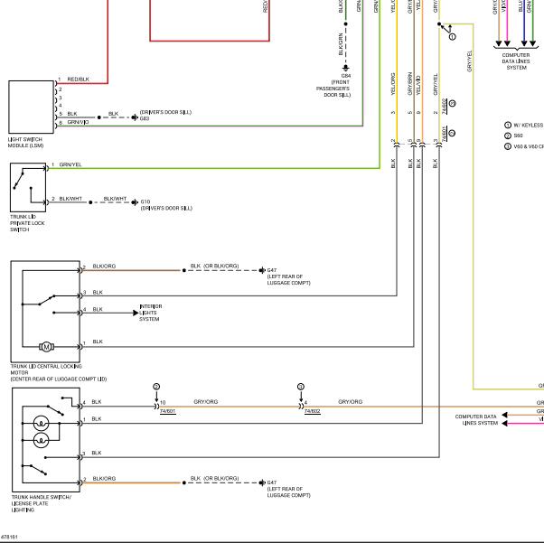Click circled note 2 above connector pin 10
Viewport: 544px width, 543px height.
click(x=156, y=387)
